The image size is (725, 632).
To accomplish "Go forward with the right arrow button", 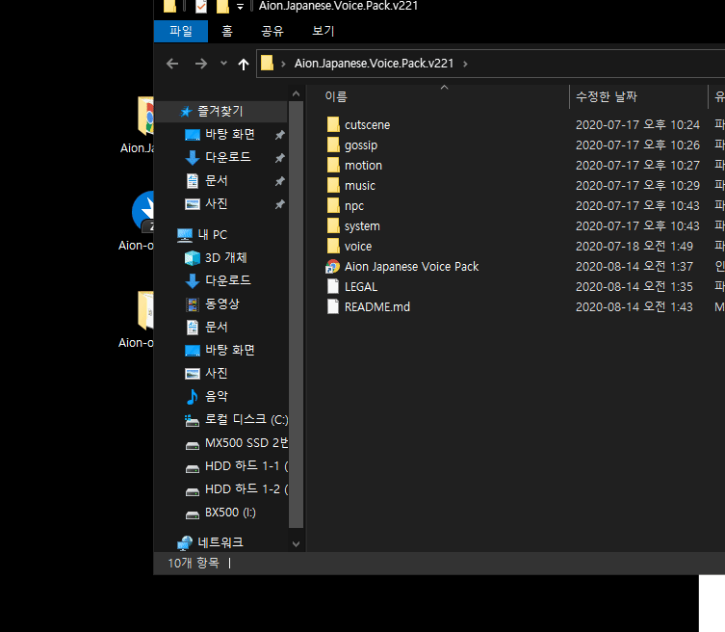I will 201,64.
